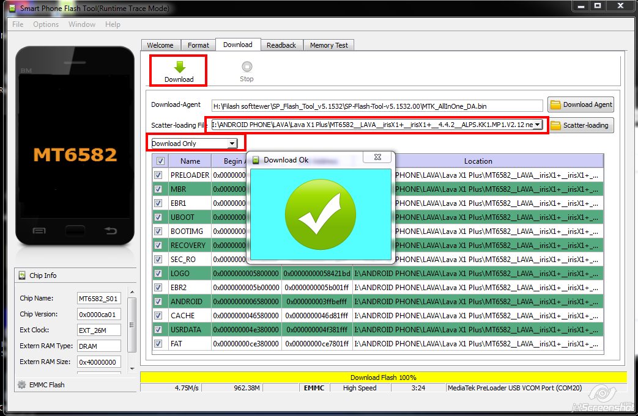Close the Download Ok dialog
Image resolution: width=638 pixels, height=416 pixels.
click(x=377, y=157)
